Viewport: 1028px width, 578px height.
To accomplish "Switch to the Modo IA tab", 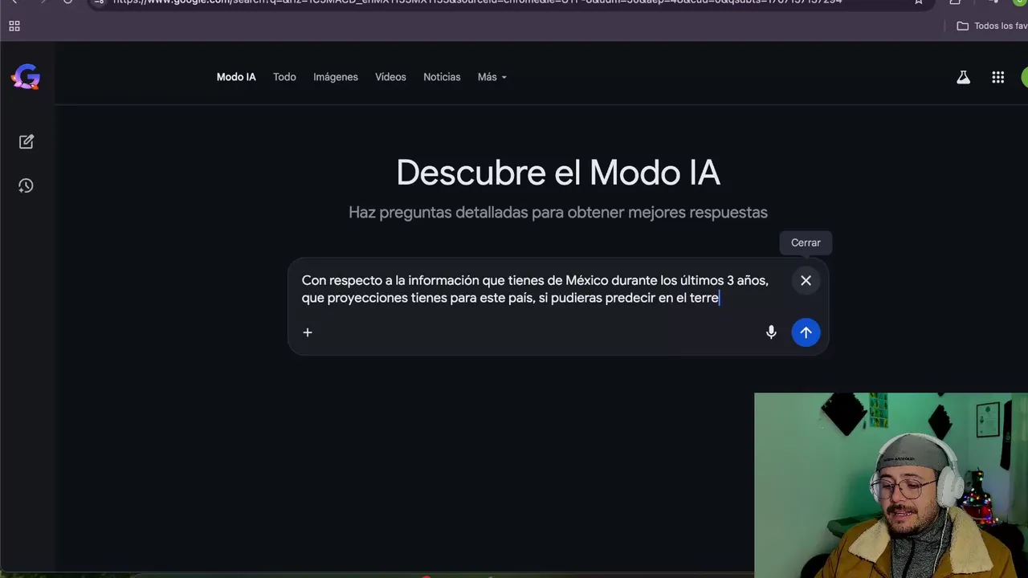I will tap(236, 77).
